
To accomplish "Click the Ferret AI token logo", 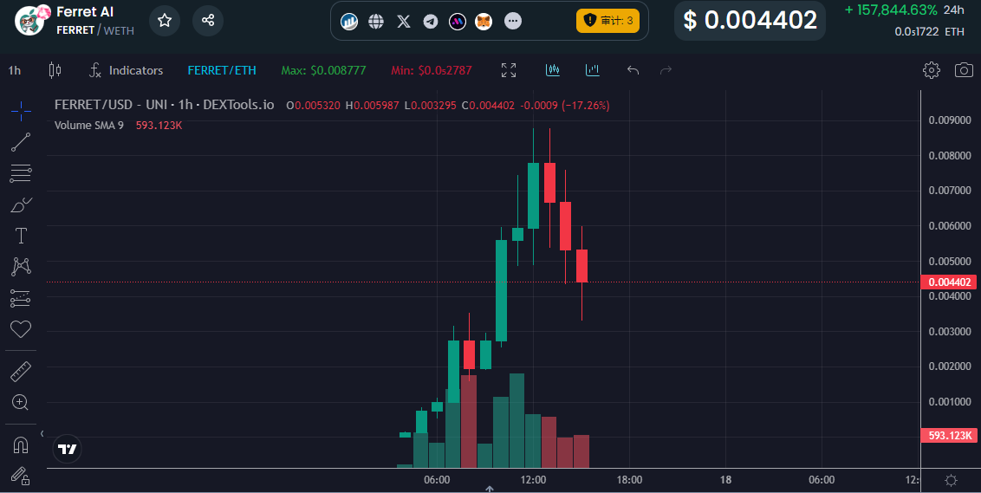I will (x=30, y=21).
